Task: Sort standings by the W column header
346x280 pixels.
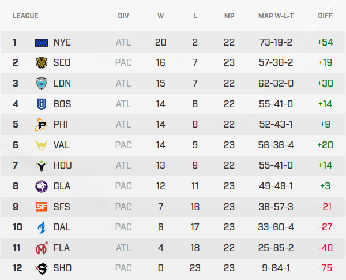Action: pyautogui.click(x=160, y=16)
